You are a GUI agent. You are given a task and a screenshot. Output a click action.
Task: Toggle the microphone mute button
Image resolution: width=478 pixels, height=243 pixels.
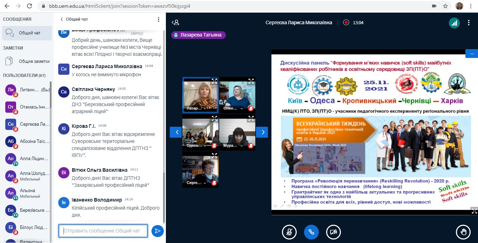pos(289,232)
